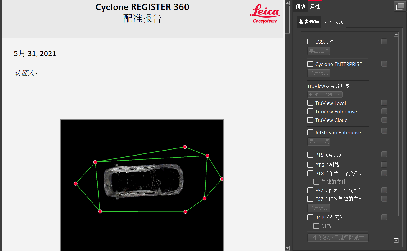Click 导出选项 button under LGS文件
The width and height of the screenshot is (407, 251).
[x=319, y=51]
